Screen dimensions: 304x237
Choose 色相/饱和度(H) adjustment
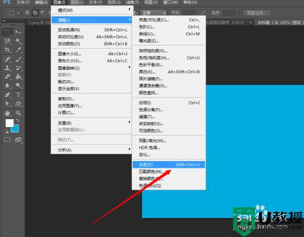click(x=168, y=58)
